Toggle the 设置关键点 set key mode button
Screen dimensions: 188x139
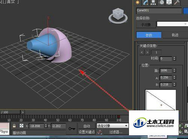[87, 132]
